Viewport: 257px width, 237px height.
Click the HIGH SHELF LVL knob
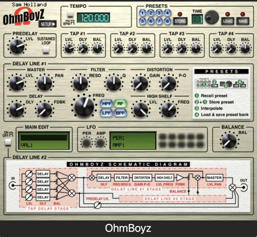pos(141,109)
